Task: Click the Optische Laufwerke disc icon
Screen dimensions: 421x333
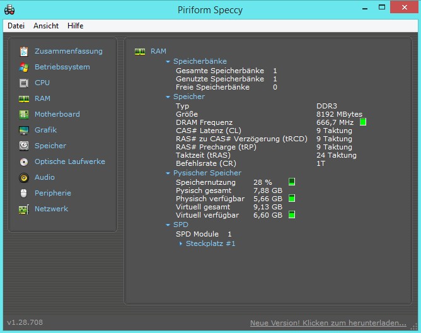Action: (x=24, y=162)
